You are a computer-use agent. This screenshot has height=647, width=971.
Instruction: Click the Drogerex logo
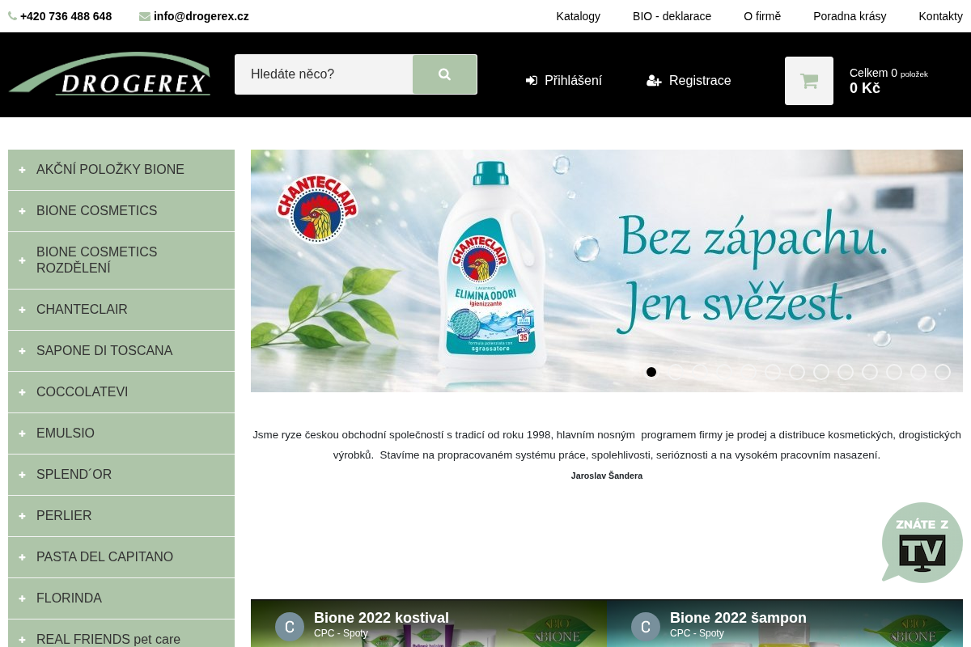point(110,74)
